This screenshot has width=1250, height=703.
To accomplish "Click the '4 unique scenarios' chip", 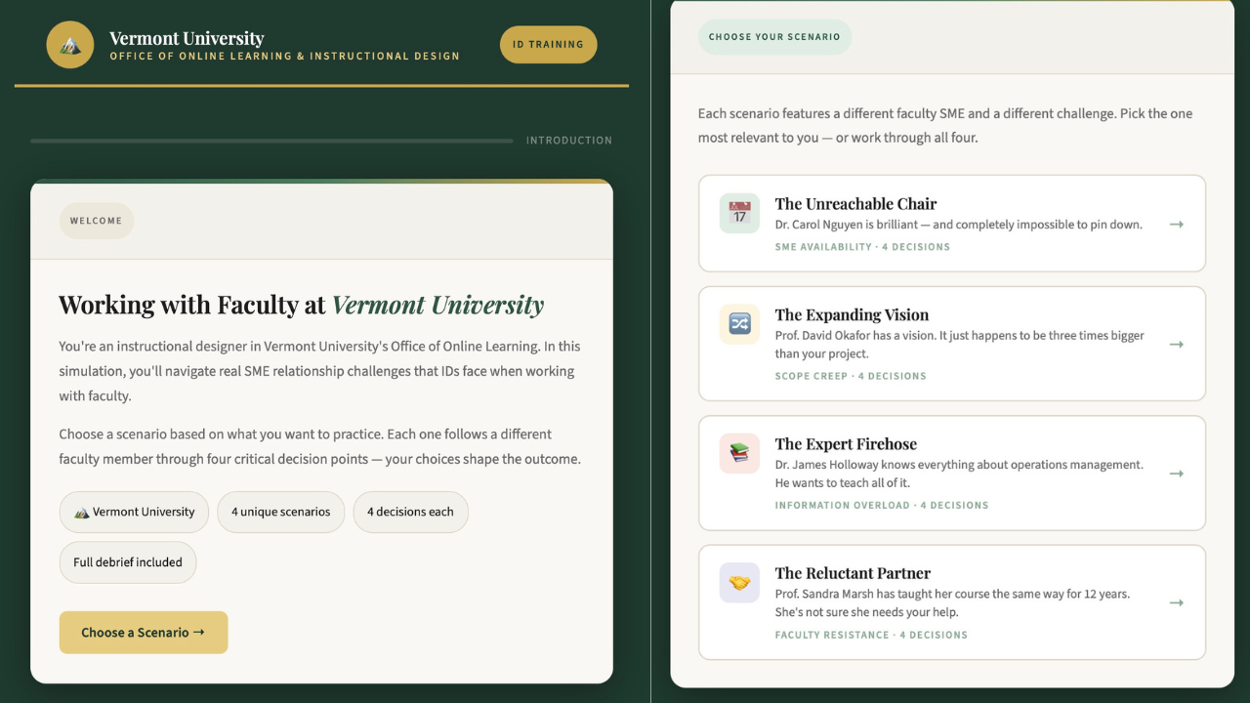I will (280, 512).
